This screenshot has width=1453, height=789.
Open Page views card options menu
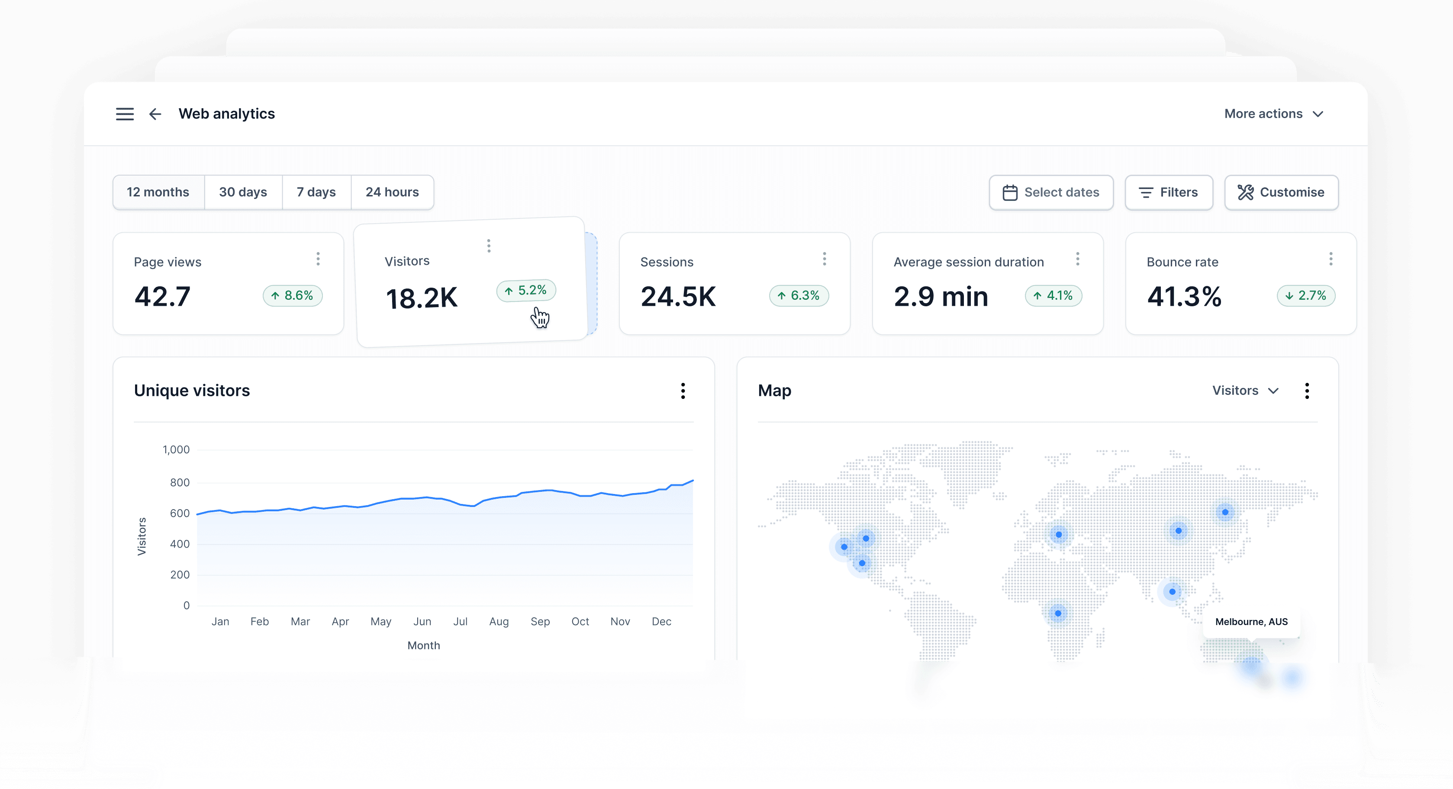318,259
